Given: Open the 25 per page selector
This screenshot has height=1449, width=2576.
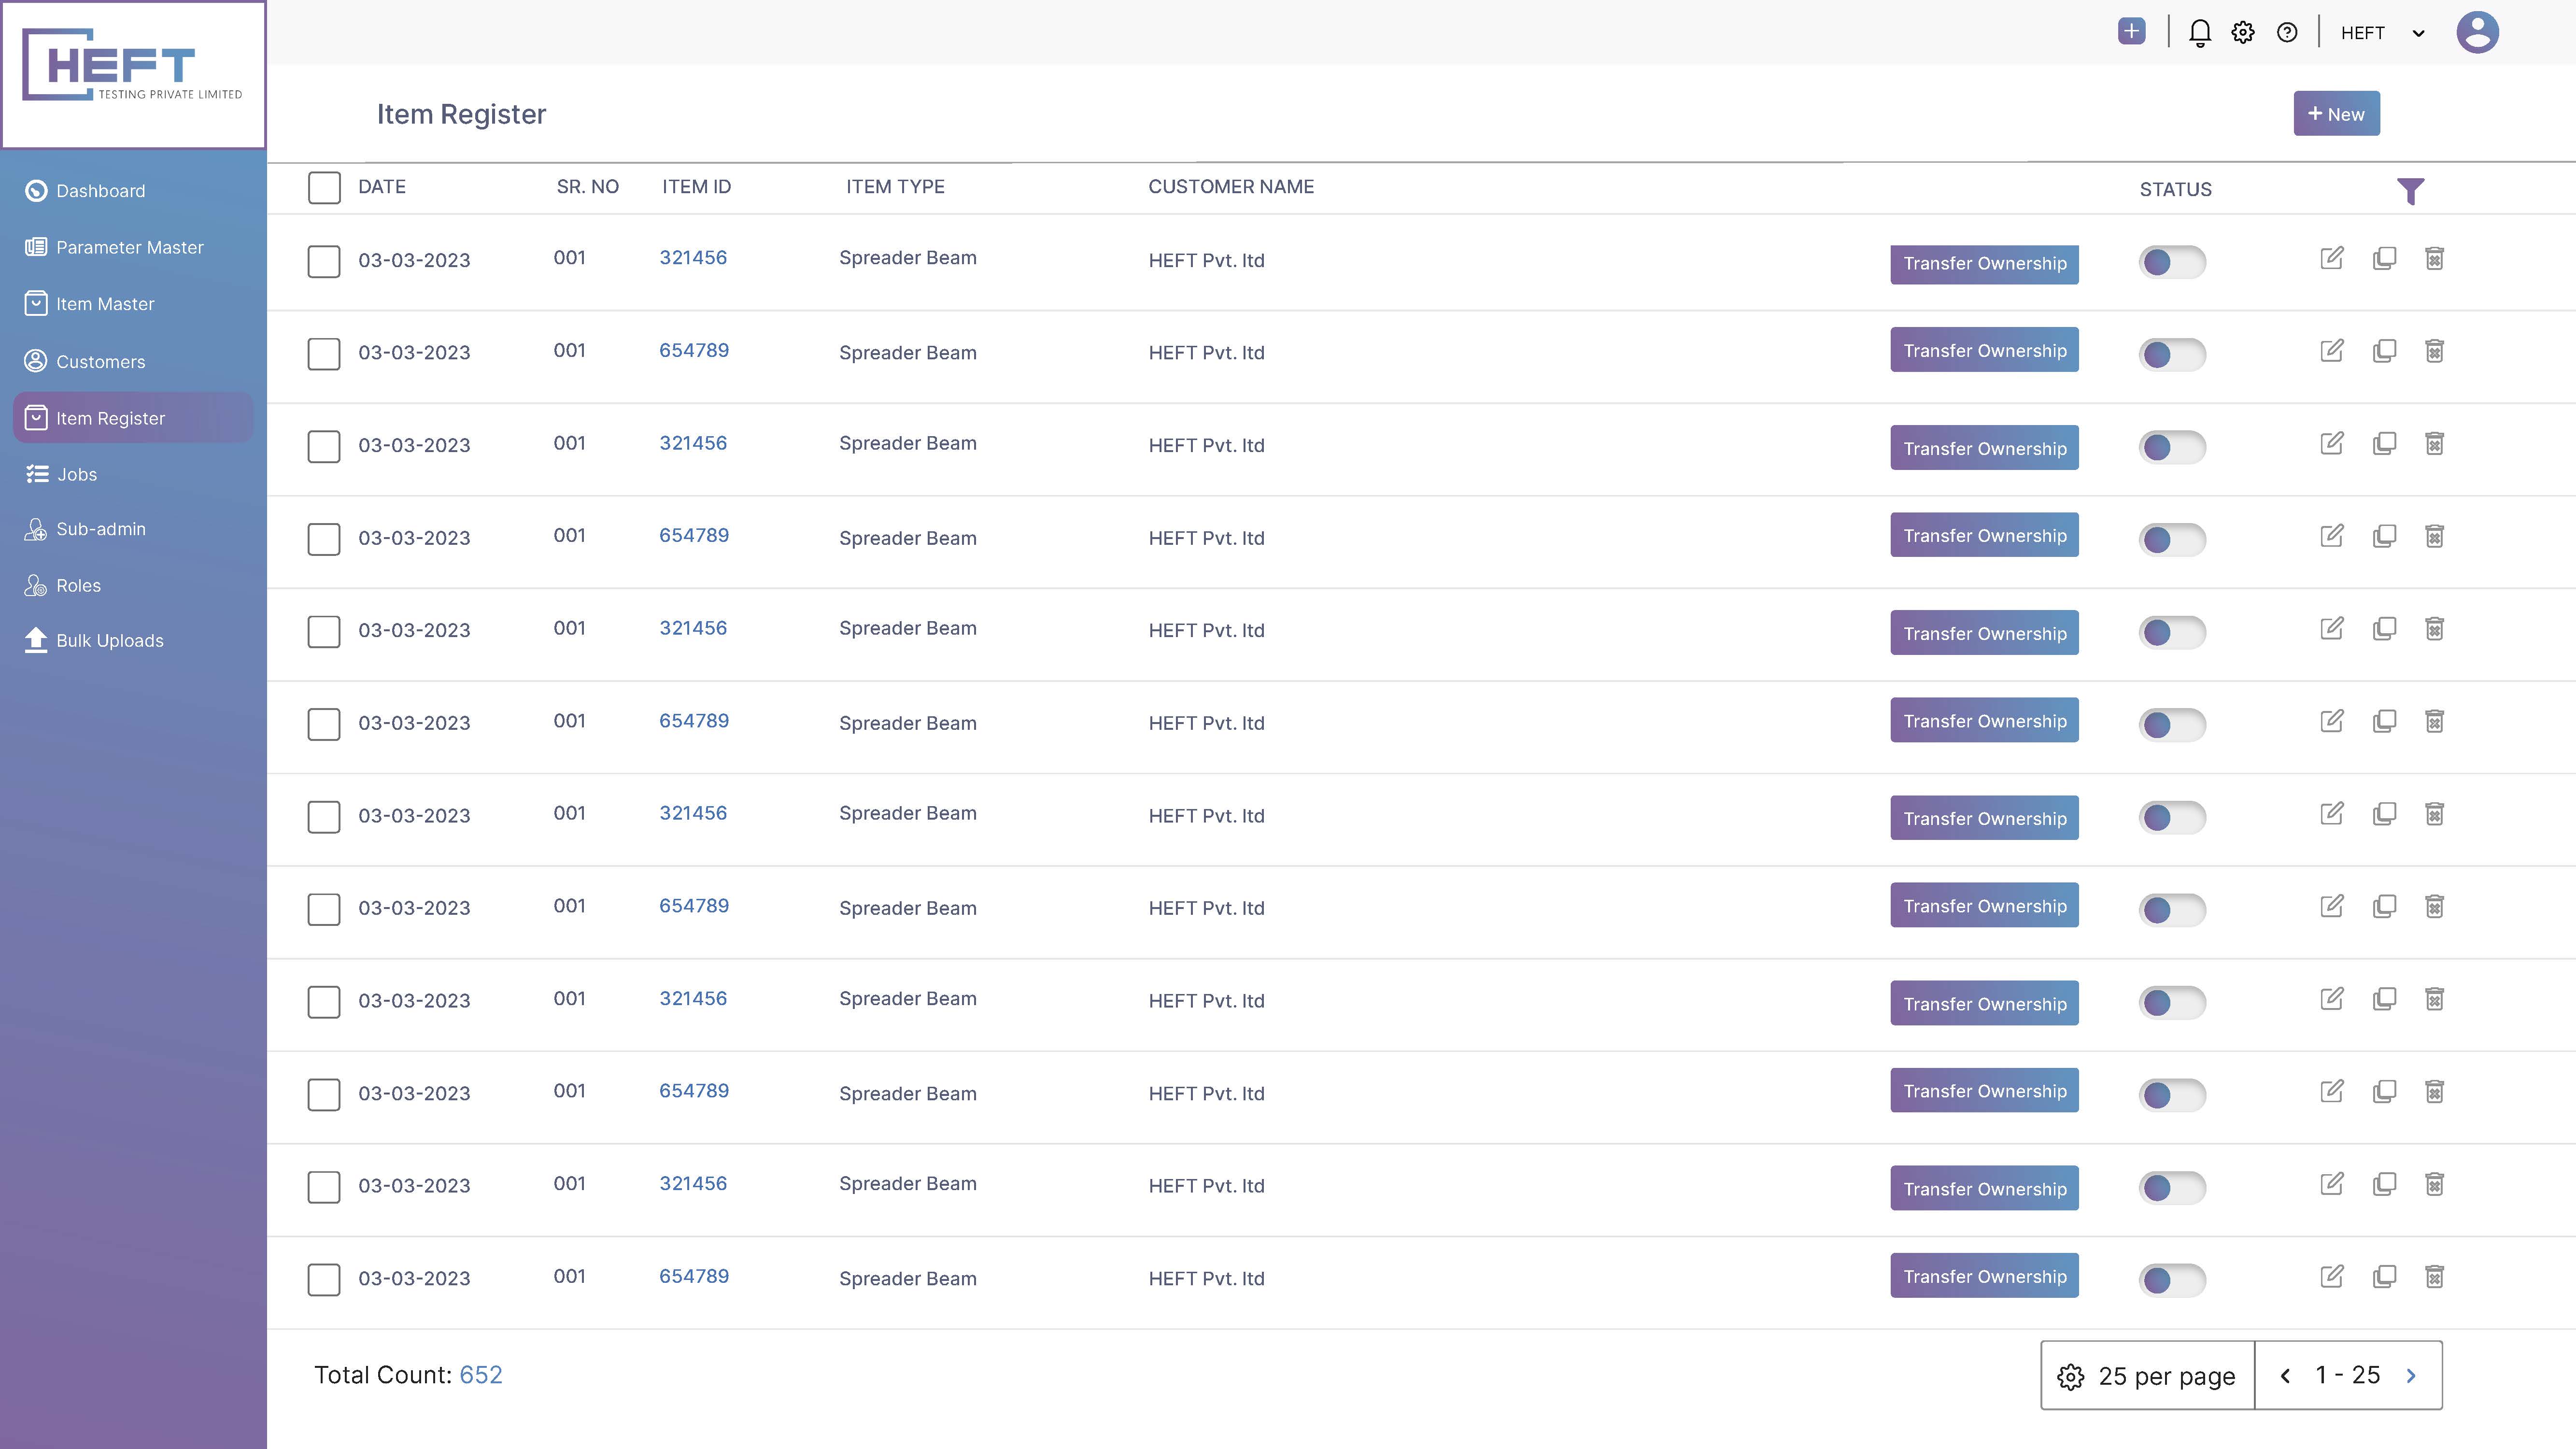Looking at the screenshot, I should [2147, 1375].
